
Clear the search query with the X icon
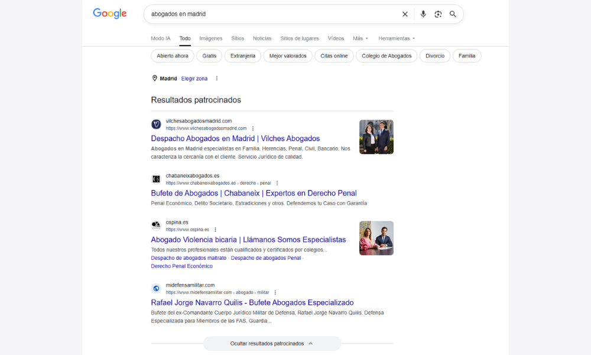tap(405, 14)
